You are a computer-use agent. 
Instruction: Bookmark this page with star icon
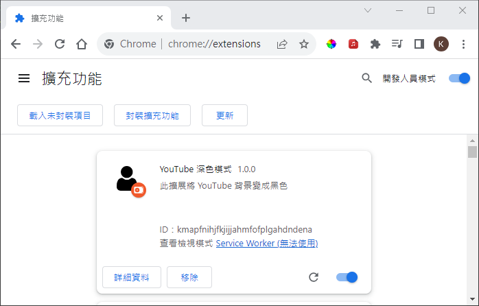click(303, 44)
